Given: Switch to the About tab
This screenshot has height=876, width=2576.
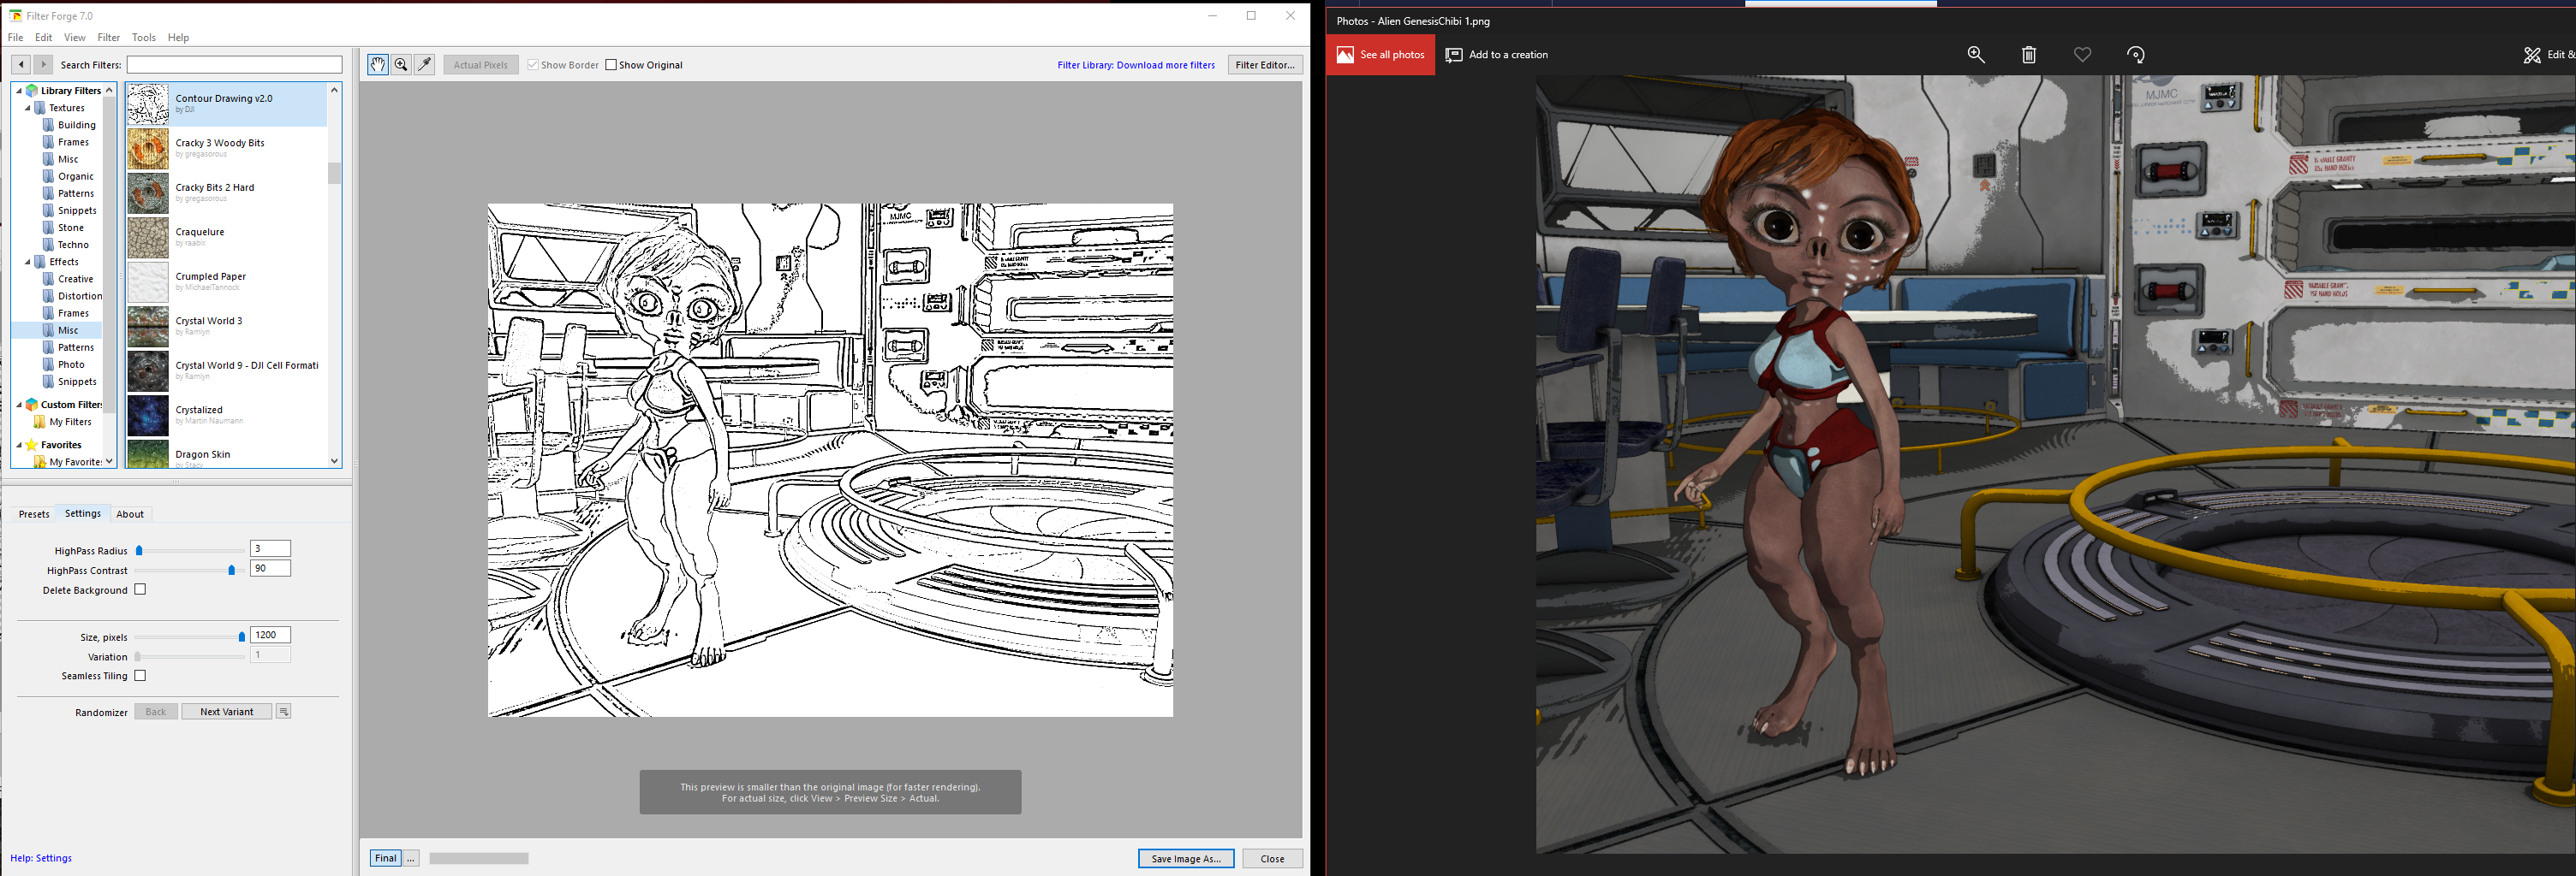Looking at the screenshot, I should pyautogui.click(x=130, y=514).
